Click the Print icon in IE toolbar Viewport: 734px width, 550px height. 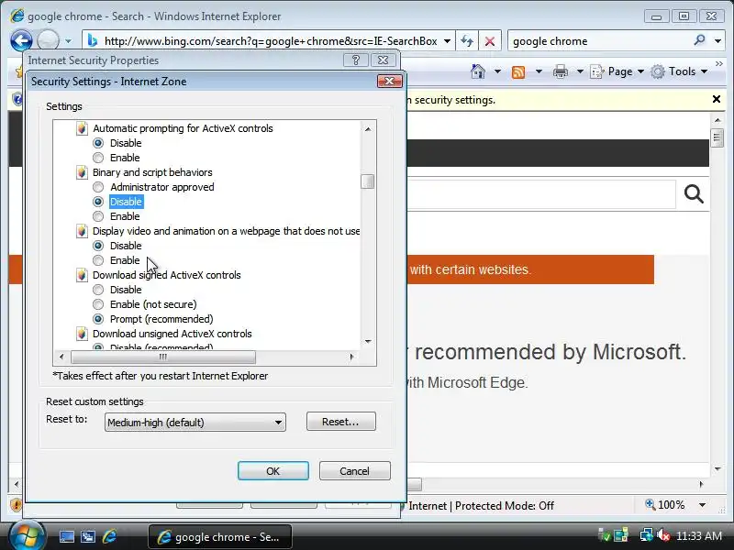[x=561, y=71]
